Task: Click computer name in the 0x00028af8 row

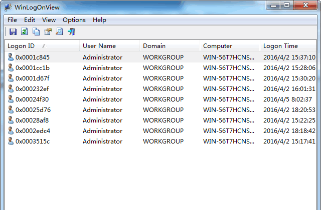Action: point(229,120)
